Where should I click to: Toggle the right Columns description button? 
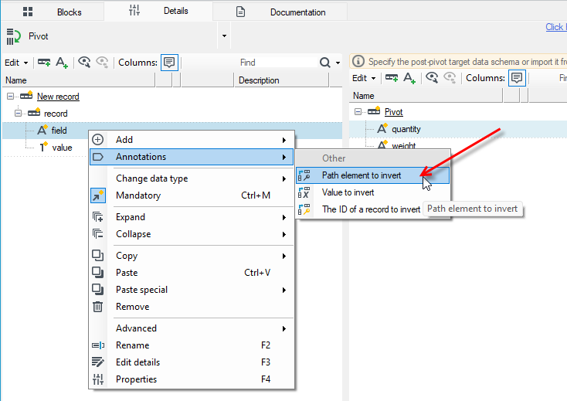pyautogui.click(x=517, y=78)
